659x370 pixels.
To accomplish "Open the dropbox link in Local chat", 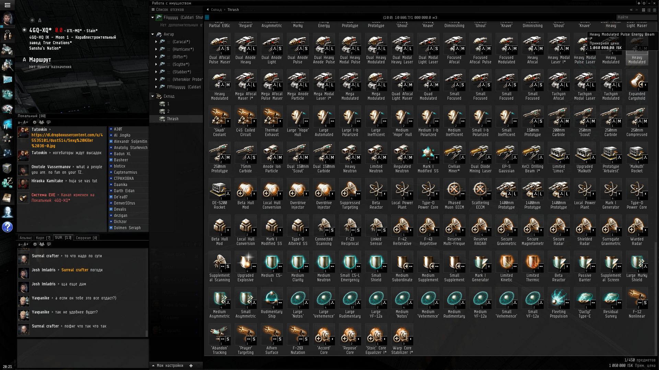I will tap(67, 140).
